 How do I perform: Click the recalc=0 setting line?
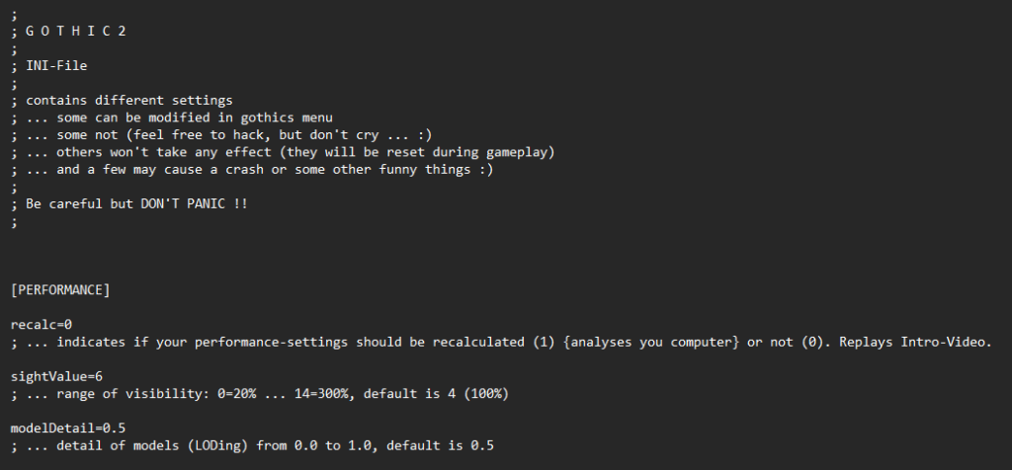(x=42, y=324)
